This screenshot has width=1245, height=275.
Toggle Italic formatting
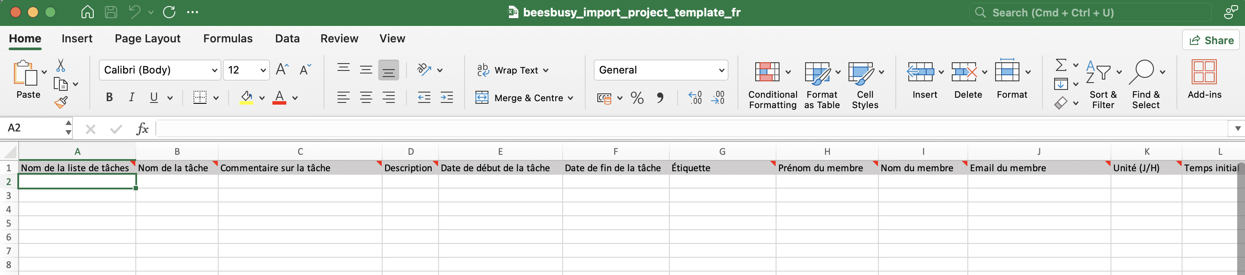coord(131,97)
